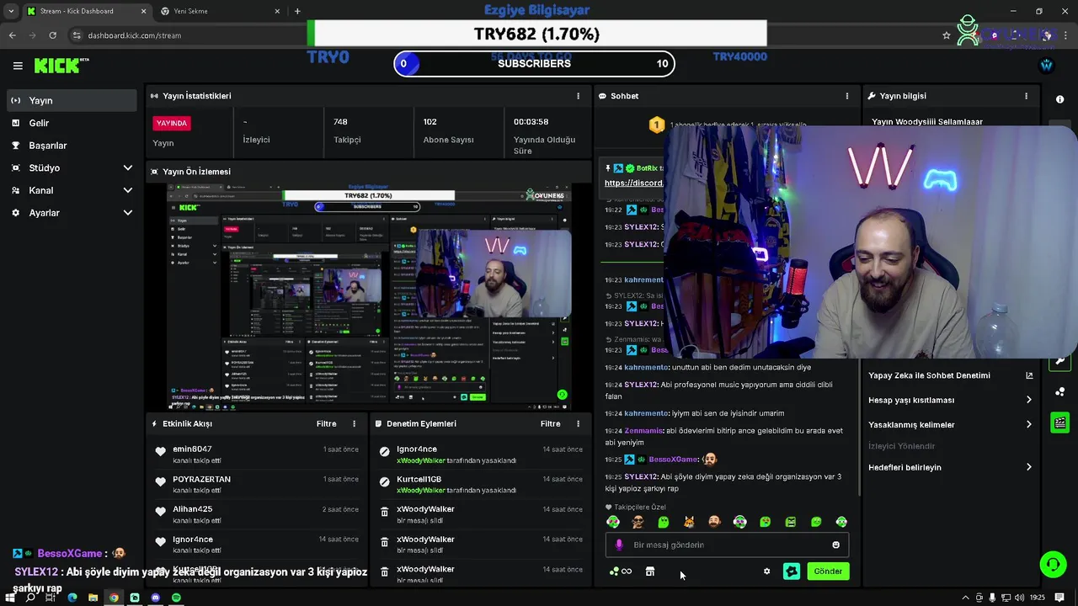
Task: Select the sunglasses-man emote in Takipçilere Özel row
Action: [638, 522]
